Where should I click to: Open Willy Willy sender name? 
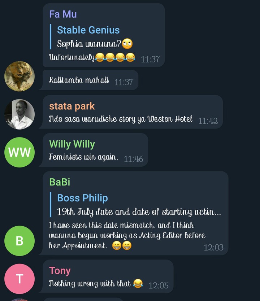point(72,144)
